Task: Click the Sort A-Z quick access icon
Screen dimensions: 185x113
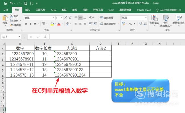Action: click(x=31, y=3)
